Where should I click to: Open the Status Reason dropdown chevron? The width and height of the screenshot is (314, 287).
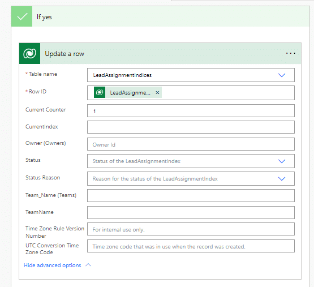282,178
